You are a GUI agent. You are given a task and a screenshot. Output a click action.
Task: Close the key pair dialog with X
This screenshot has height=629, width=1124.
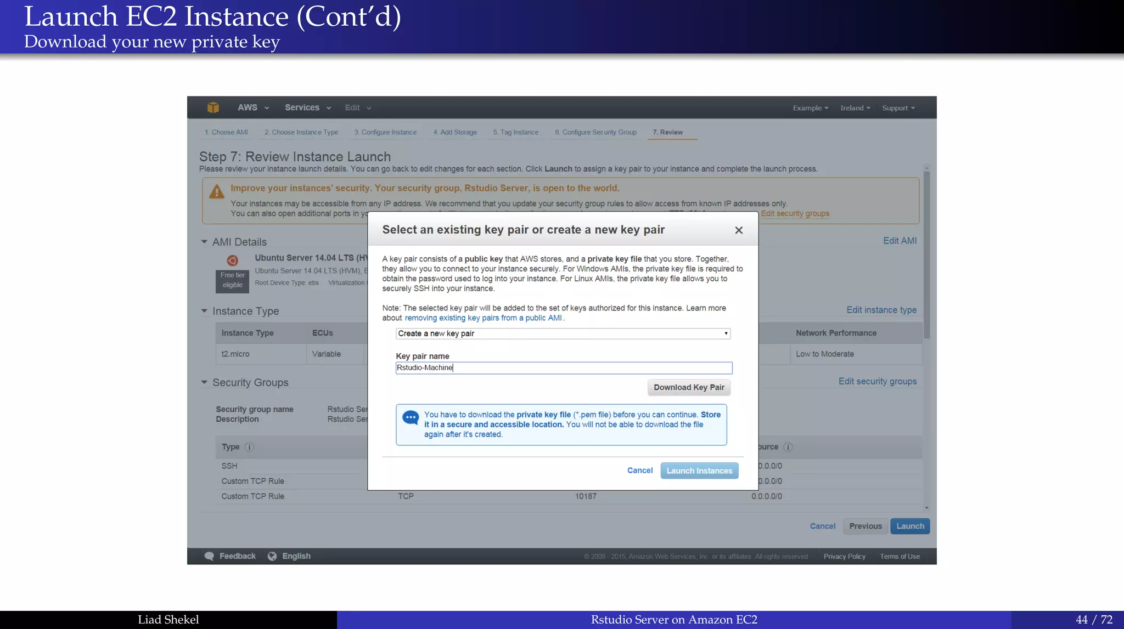tap(739, 230)
